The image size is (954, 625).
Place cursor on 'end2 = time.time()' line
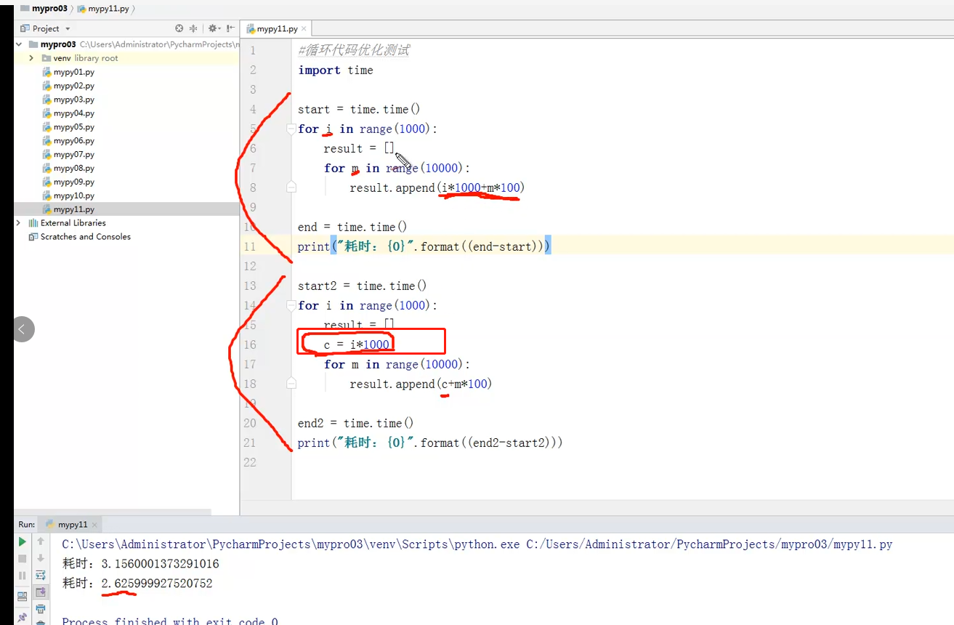[355, 423]
